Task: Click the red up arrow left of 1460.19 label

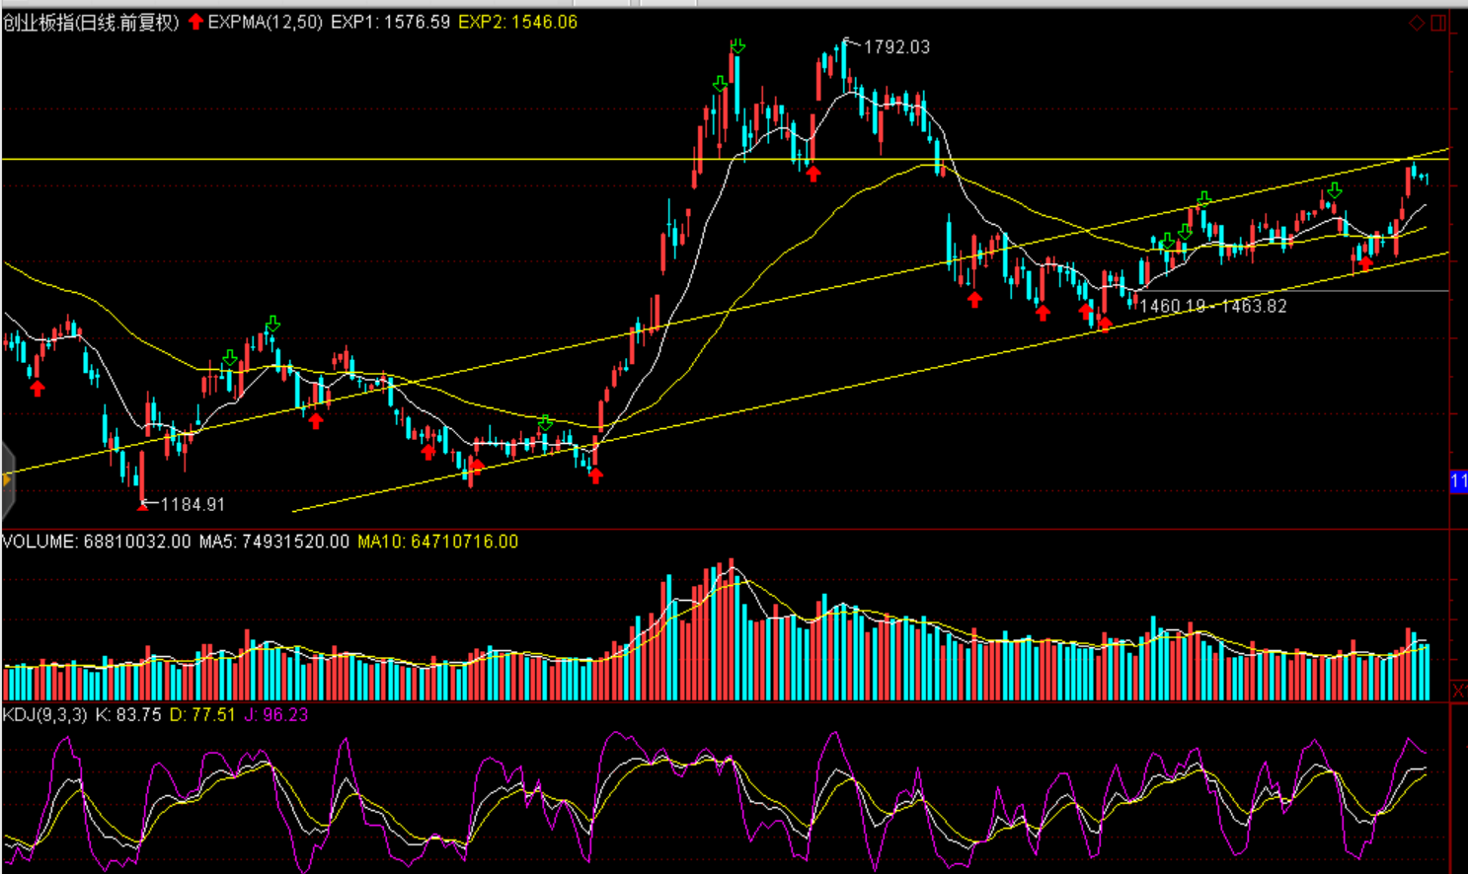Action: pyautogui.click(x=1104, y=324)
